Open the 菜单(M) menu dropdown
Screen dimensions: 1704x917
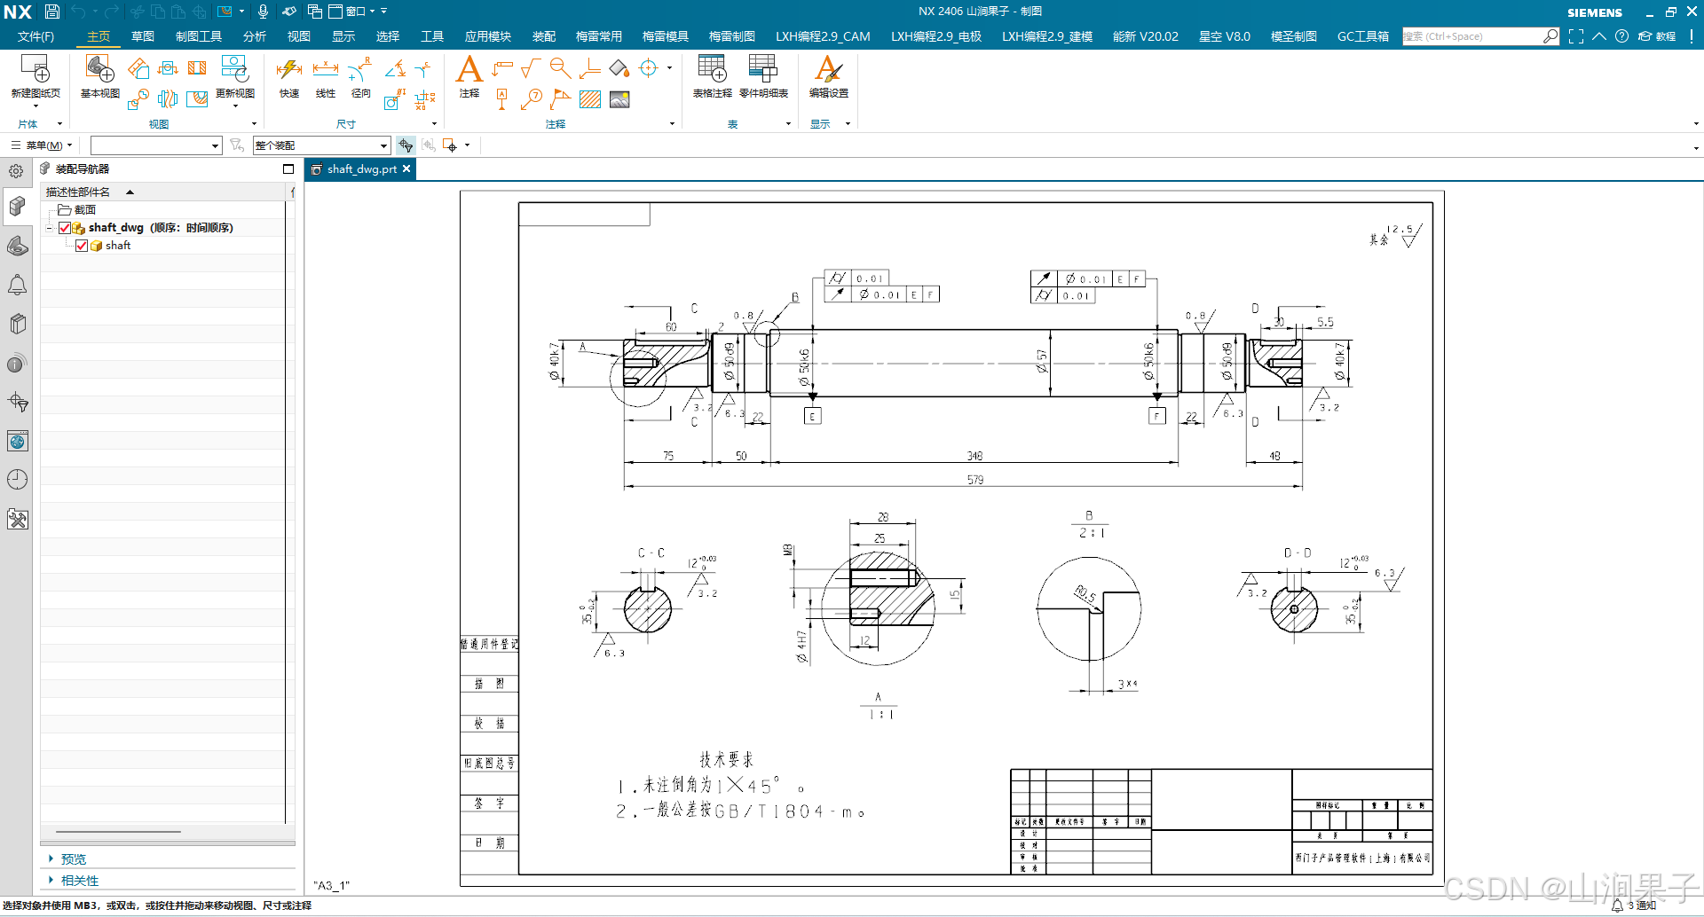42,145
